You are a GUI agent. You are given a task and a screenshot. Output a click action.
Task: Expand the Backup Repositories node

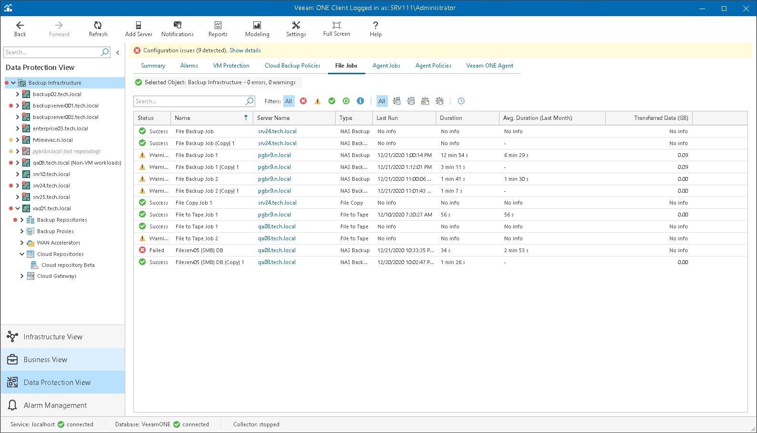22,220
